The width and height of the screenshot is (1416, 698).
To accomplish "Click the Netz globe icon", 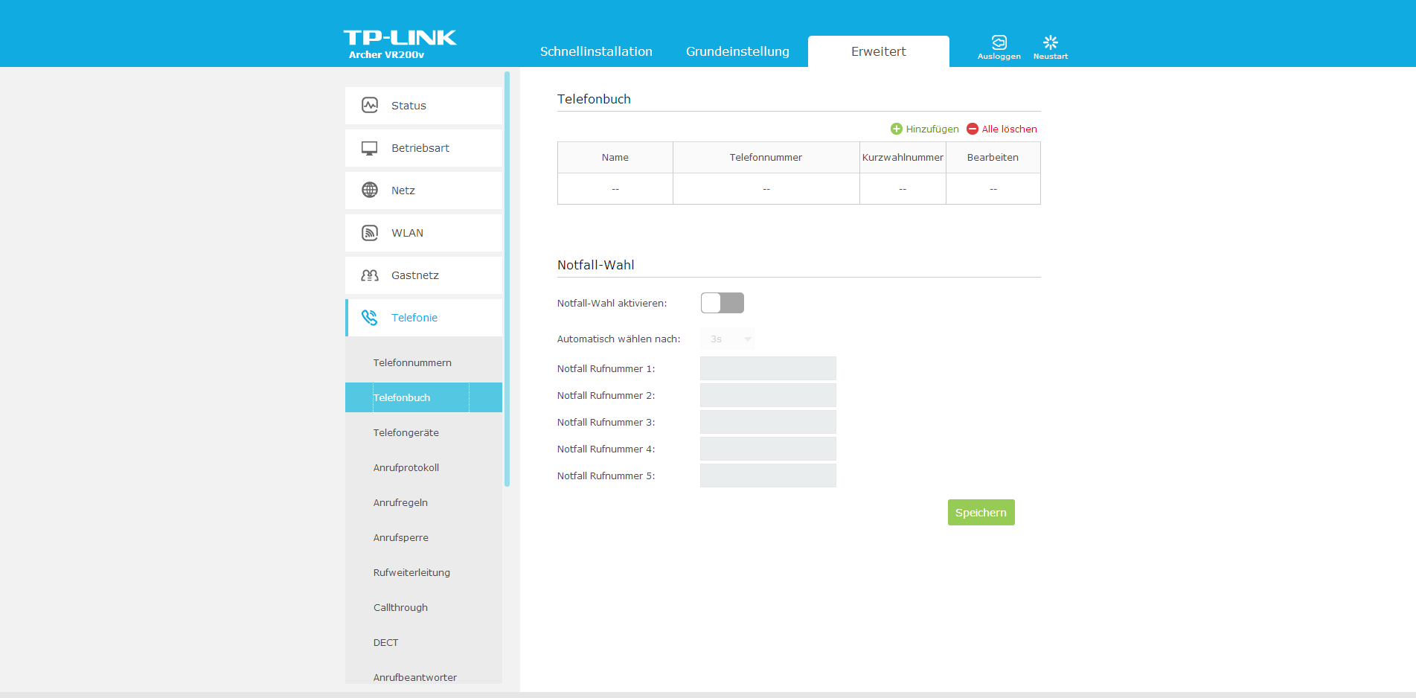I will [370, 190].
